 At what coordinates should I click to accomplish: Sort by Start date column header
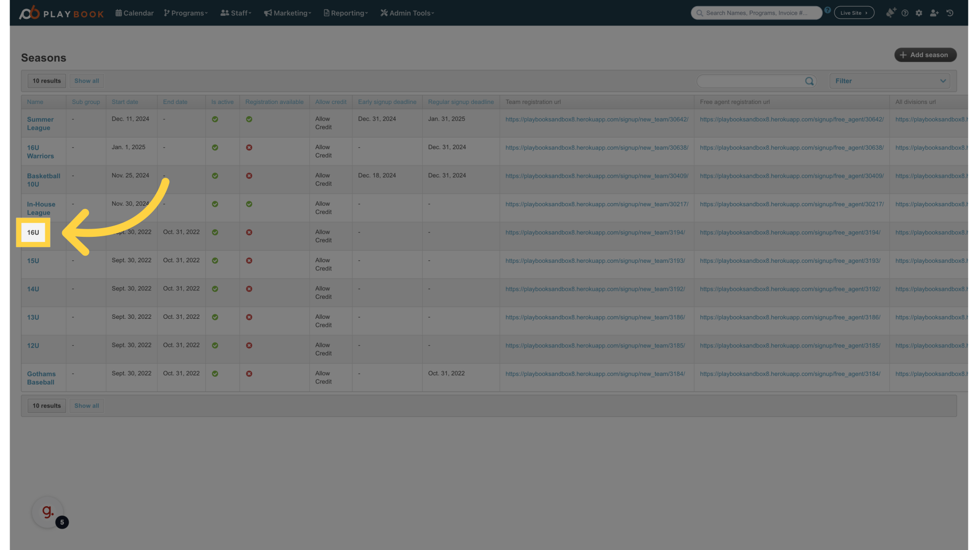(125, 102)
